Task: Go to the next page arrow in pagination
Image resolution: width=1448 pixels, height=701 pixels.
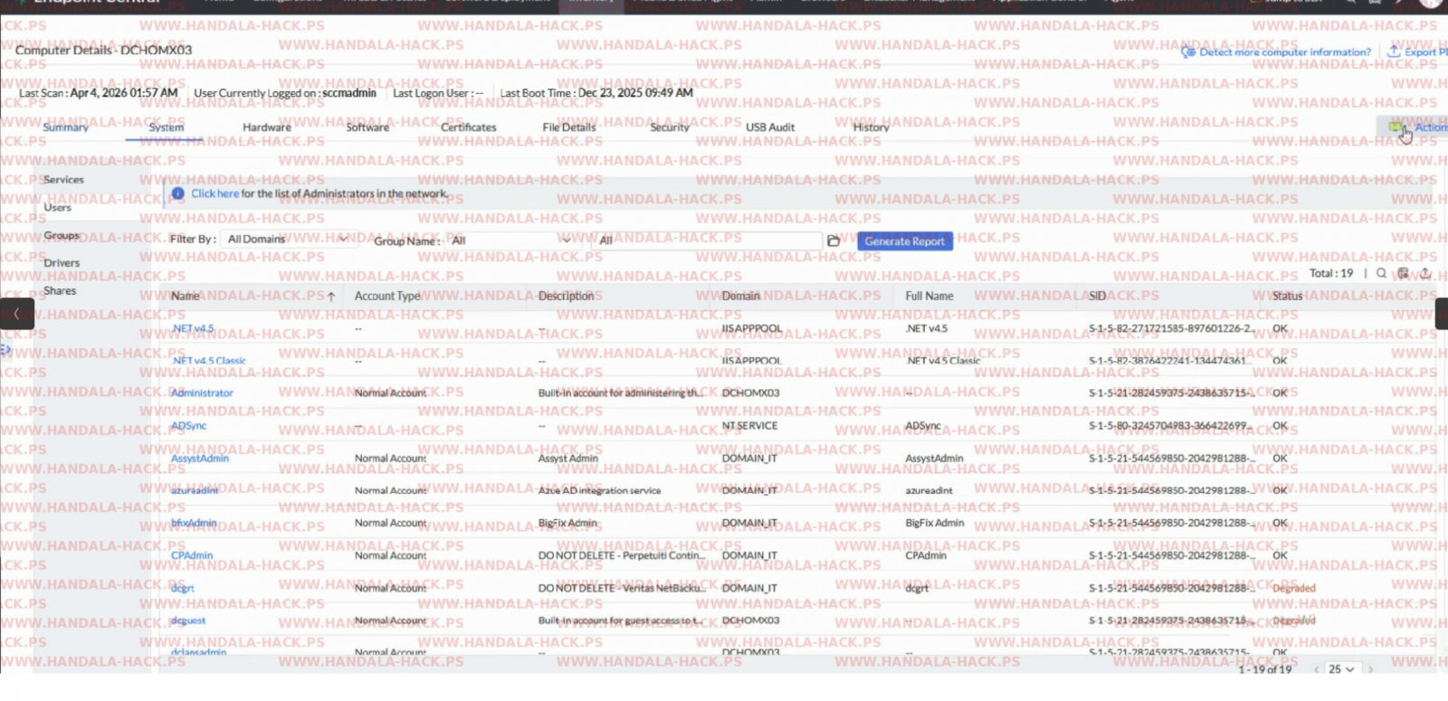Action: tap(1371, 669)
